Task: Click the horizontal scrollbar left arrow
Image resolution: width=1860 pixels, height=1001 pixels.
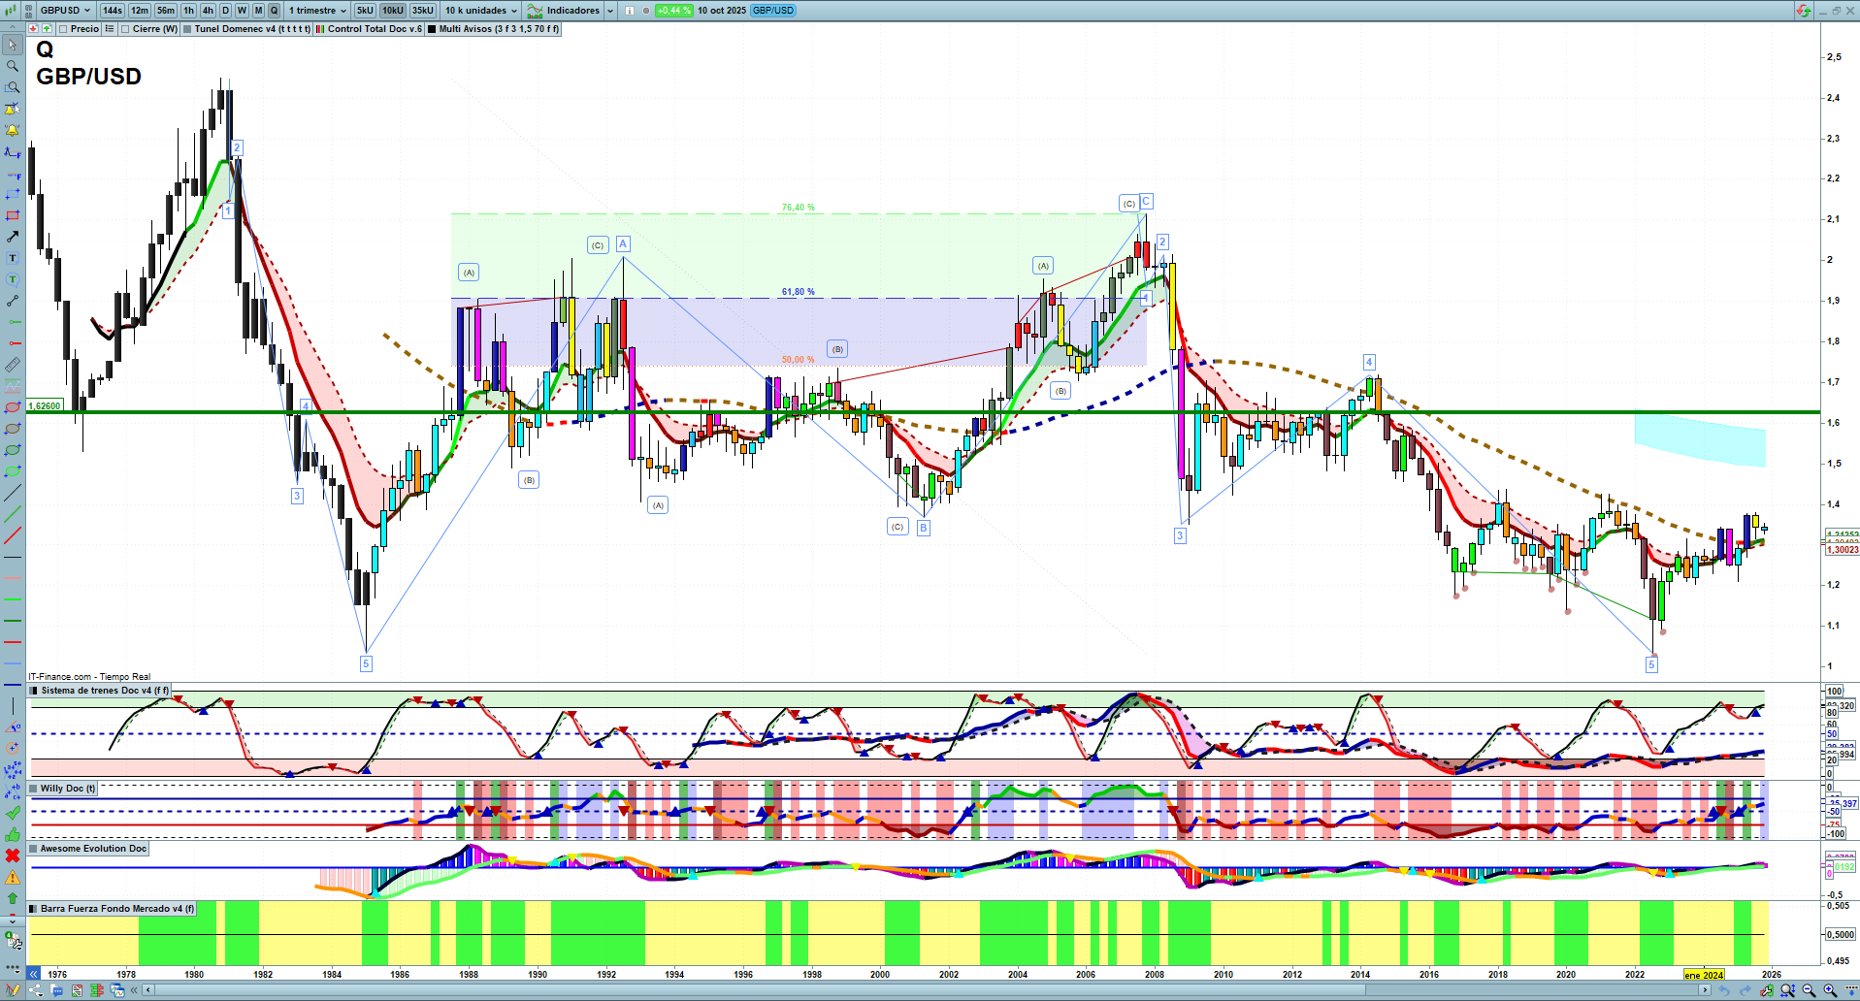Action: 148,990
